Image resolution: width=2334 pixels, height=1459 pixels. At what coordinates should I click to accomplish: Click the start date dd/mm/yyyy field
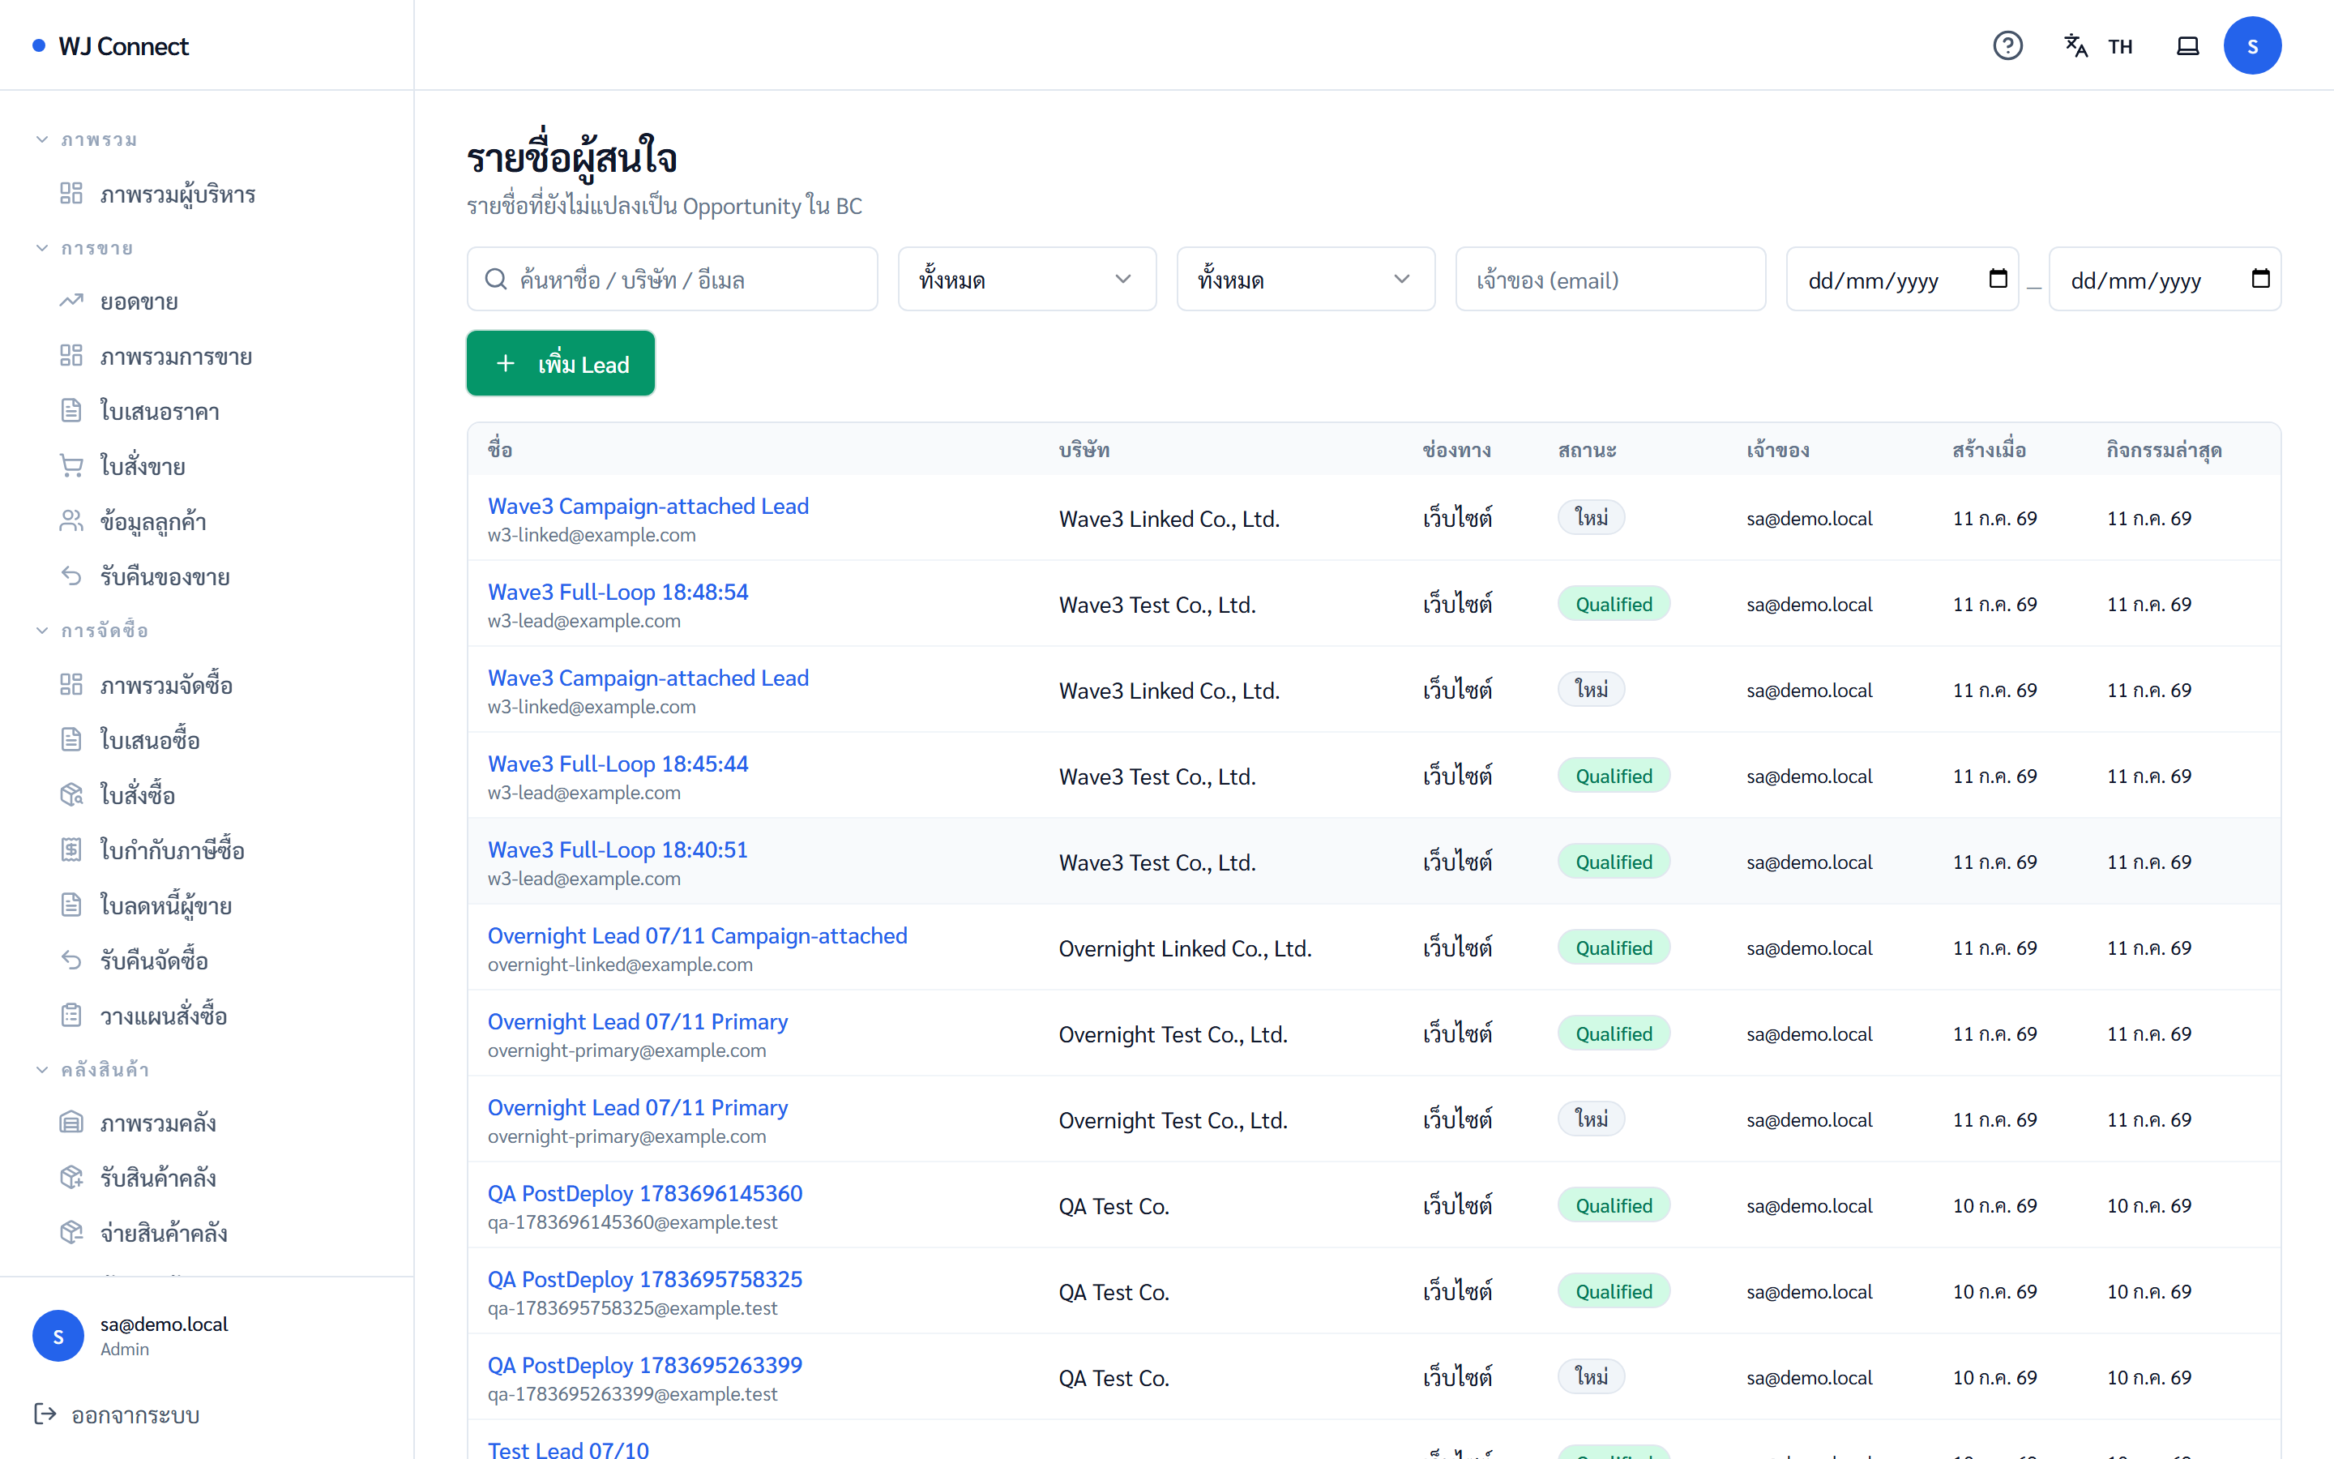(1902, 279)
